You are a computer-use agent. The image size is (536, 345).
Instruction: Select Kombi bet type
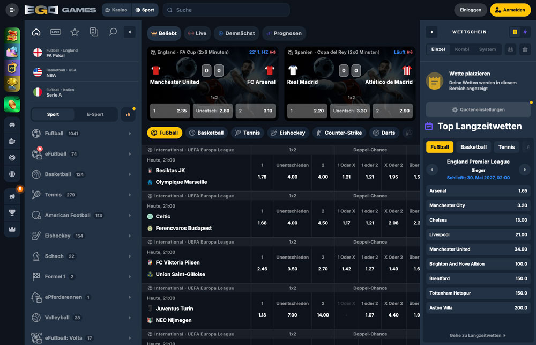[462, 49]
